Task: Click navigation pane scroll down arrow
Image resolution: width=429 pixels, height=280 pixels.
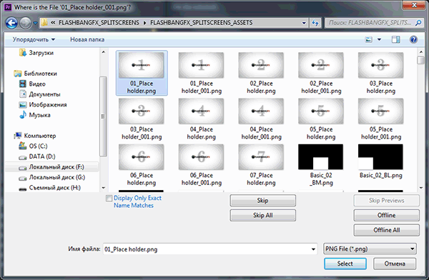Action: [104, 188]
